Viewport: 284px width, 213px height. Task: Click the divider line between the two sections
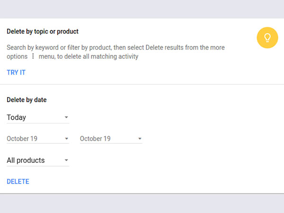(x=142, y=84)
